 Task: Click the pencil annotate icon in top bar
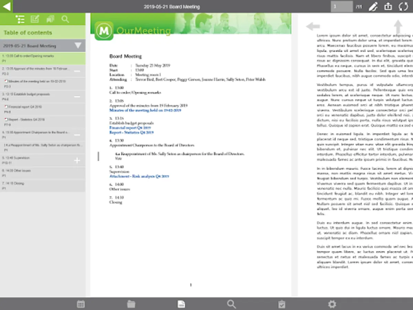[373, 7]
